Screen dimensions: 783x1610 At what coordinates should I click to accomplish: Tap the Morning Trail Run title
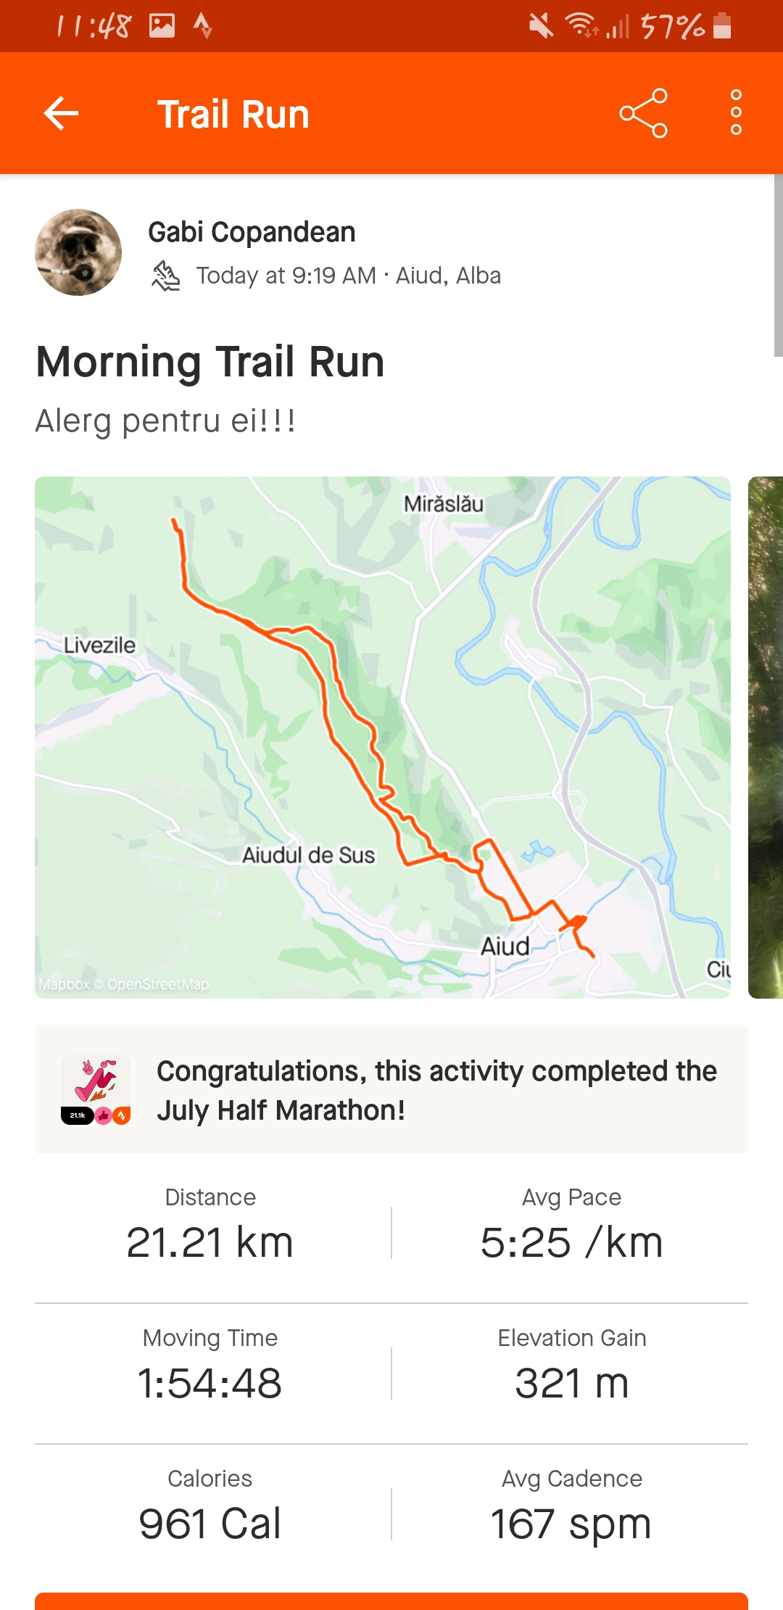coord(210,362)
